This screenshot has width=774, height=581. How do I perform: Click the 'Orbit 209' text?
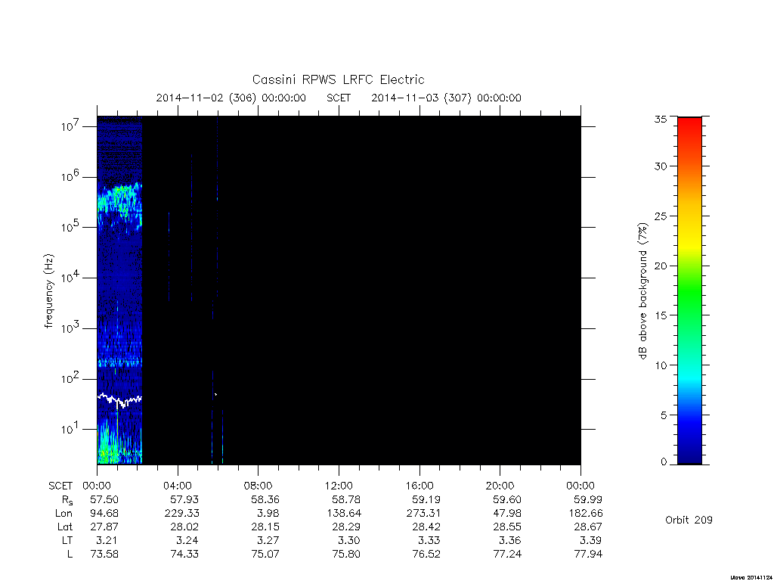click(x=689, y=520)
